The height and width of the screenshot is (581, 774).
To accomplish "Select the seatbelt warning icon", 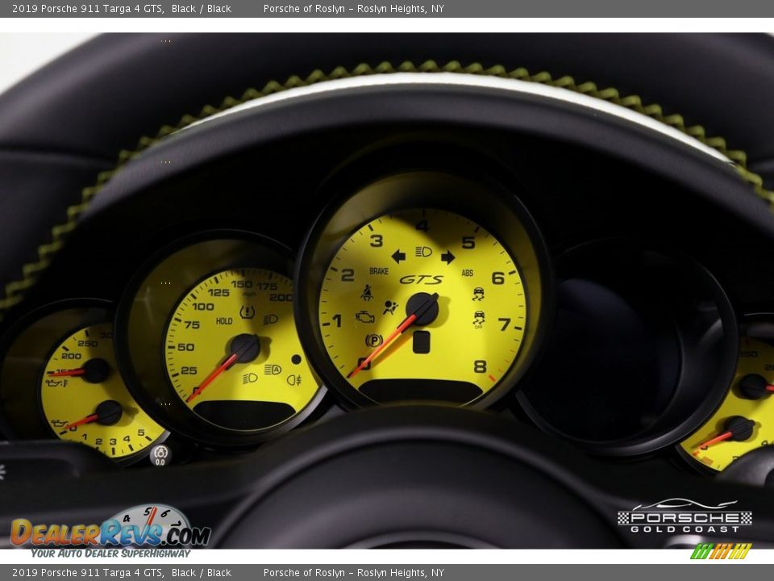I will [x=366, y=293].
